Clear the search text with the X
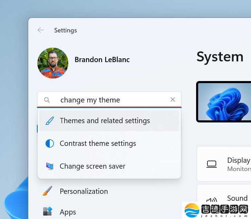This screenshot has width=251, height=219. click(x=173, y=100)
